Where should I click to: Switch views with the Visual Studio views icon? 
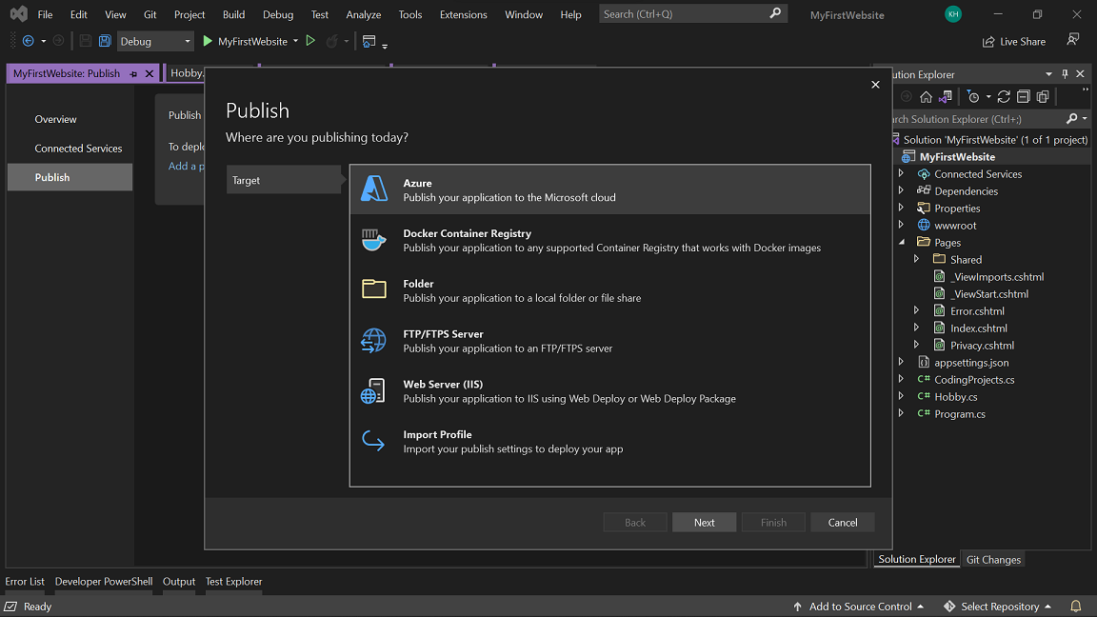pos(946,96)
